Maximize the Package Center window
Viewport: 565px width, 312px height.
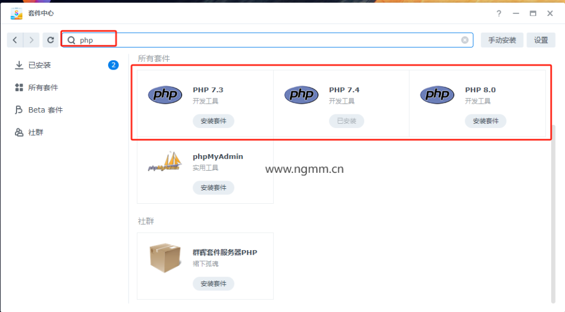(x=533, y=13)
